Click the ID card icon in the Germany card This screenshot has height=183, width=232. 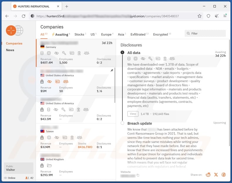tap(72, 53)
